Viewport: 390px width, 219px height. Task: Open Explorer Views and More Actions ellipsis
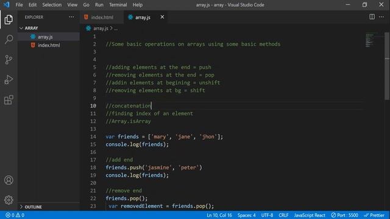pyautogui.click(x=71, y=17)
